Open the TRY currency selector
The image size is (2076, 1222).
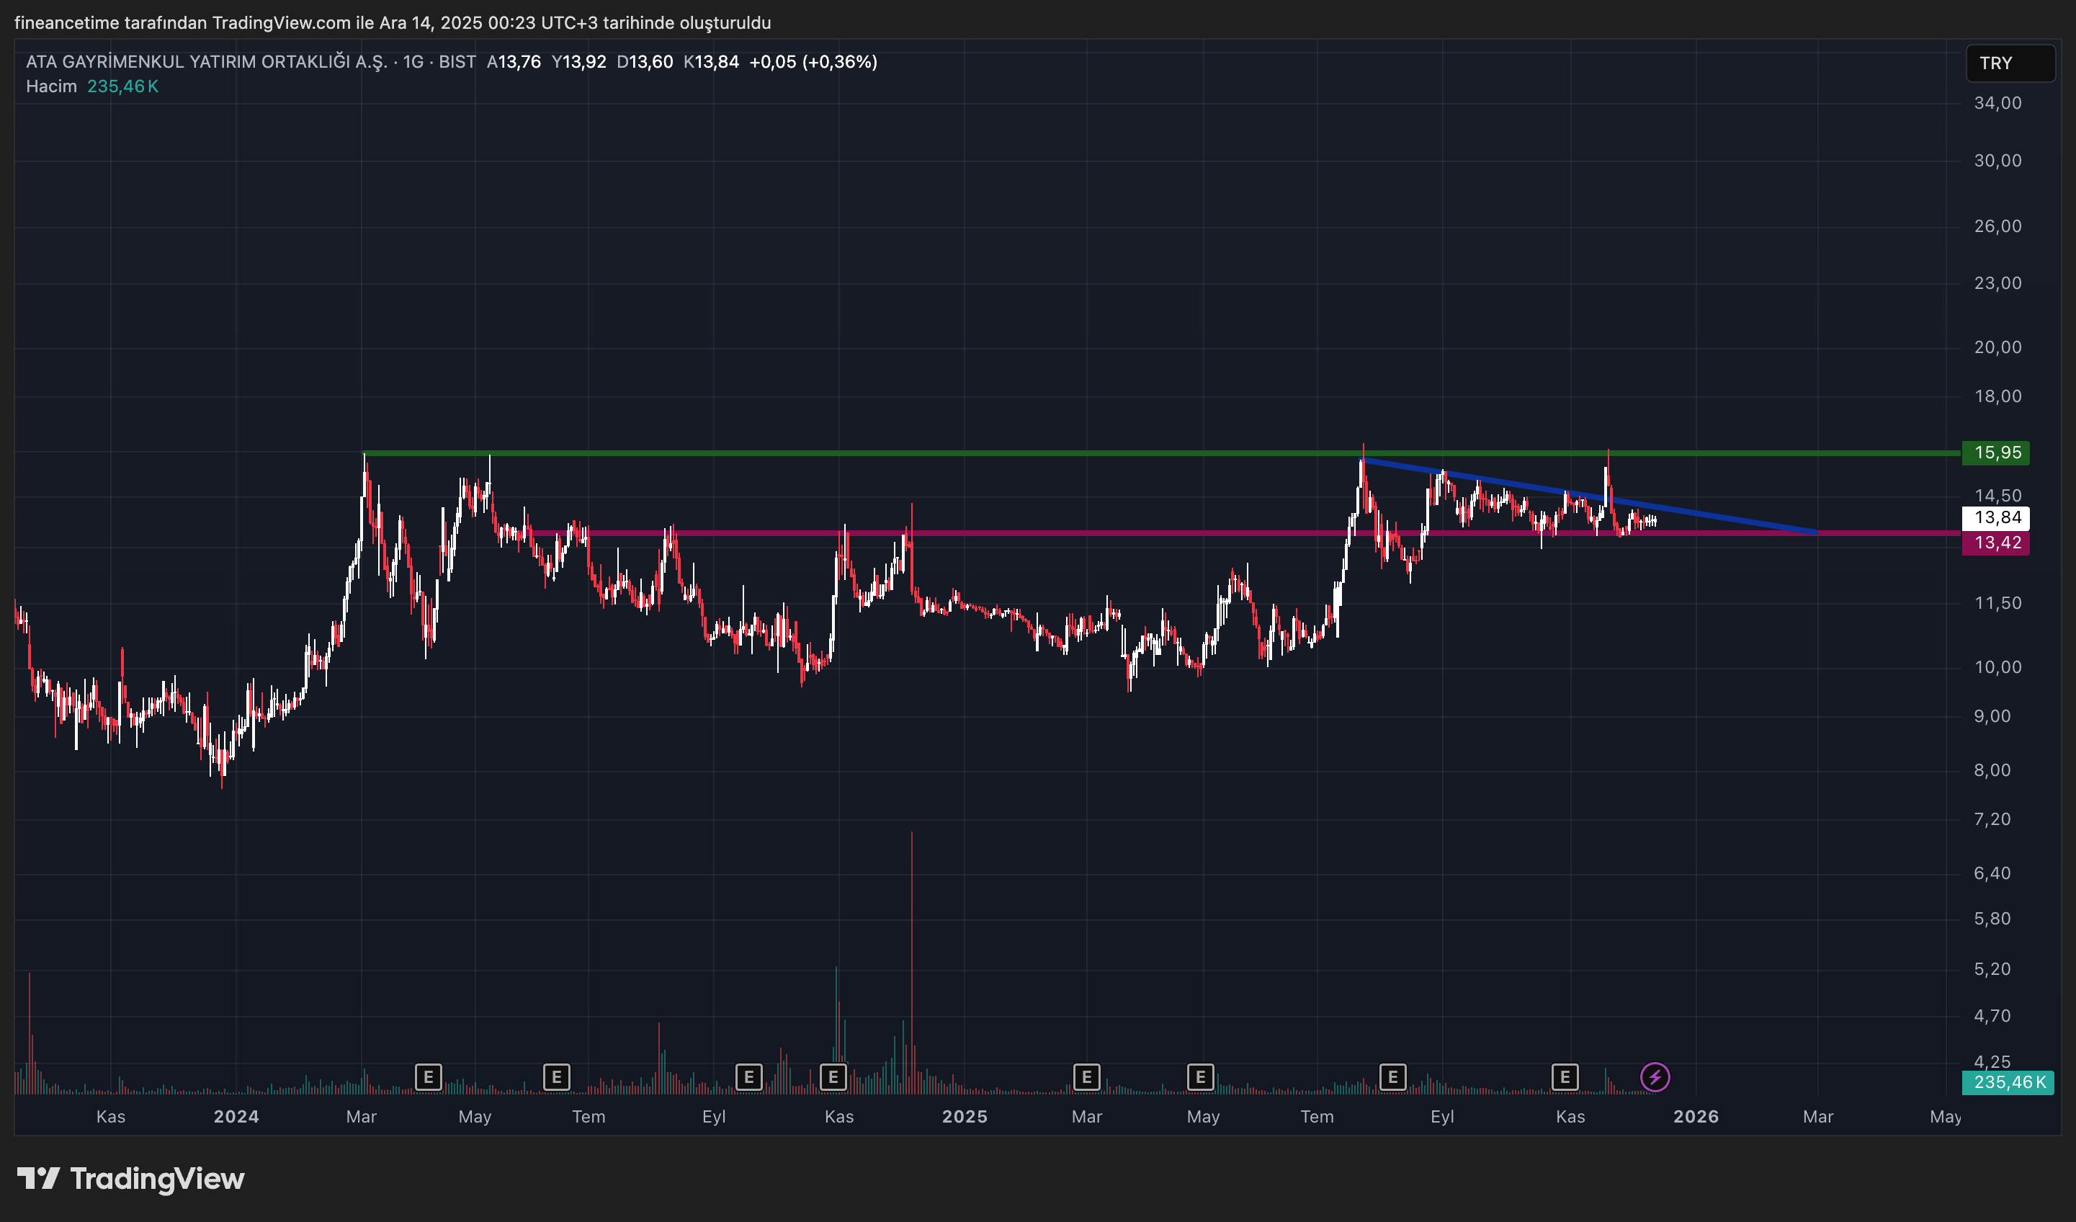pyautogui.click(x=2009, y=63)
